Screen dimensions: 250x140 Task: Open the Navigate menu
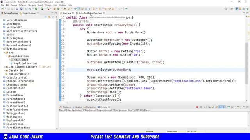coord(32,5)
